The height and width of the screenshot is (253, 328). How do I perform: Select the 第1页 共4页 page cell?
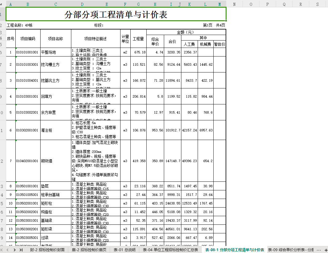pyautogui.click(x=214, y=25)
